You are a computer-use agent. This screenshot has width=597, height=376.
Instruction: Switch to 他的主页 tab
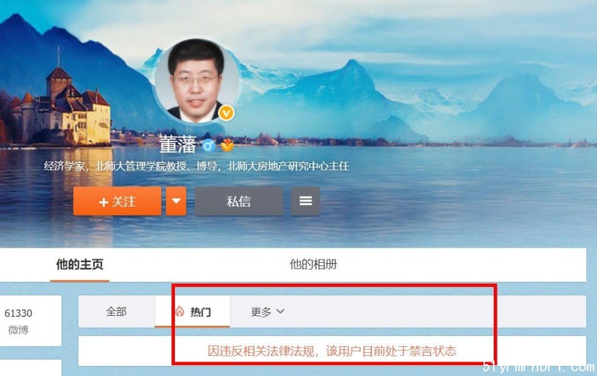pyautogui.click(x=79, y=264)
